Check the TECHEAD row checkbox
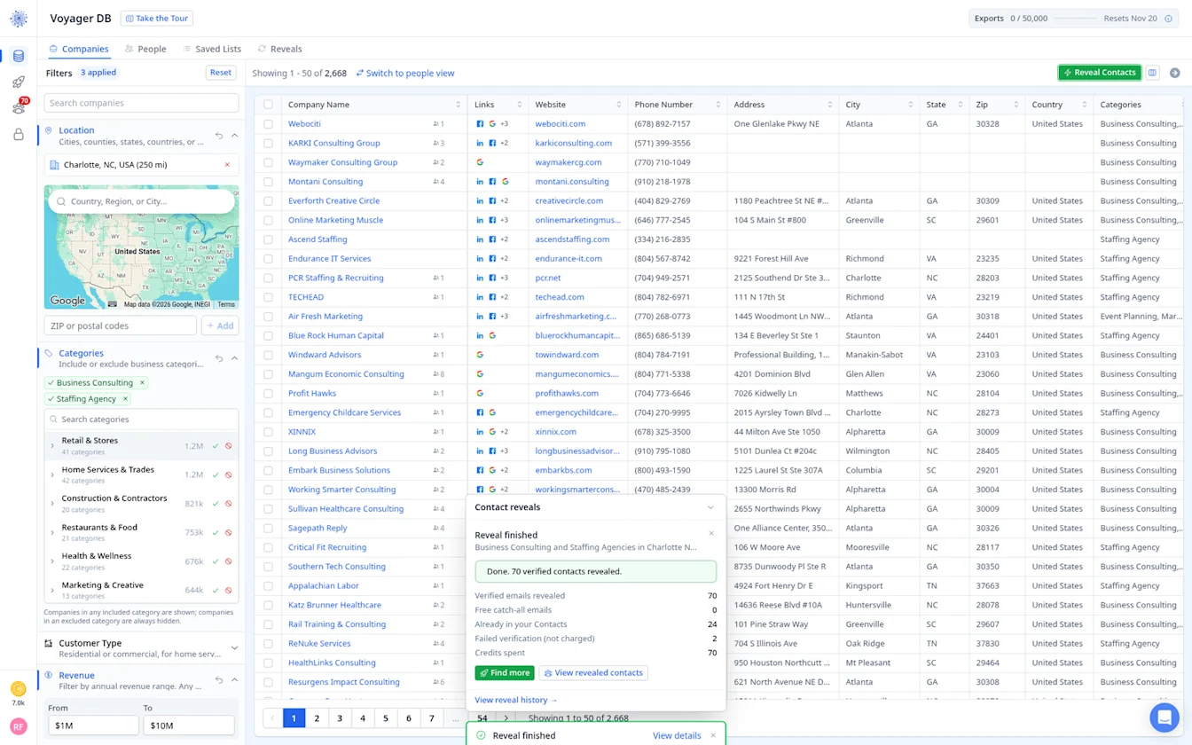Screen dimensions: 1192x745 pos(268,297)
